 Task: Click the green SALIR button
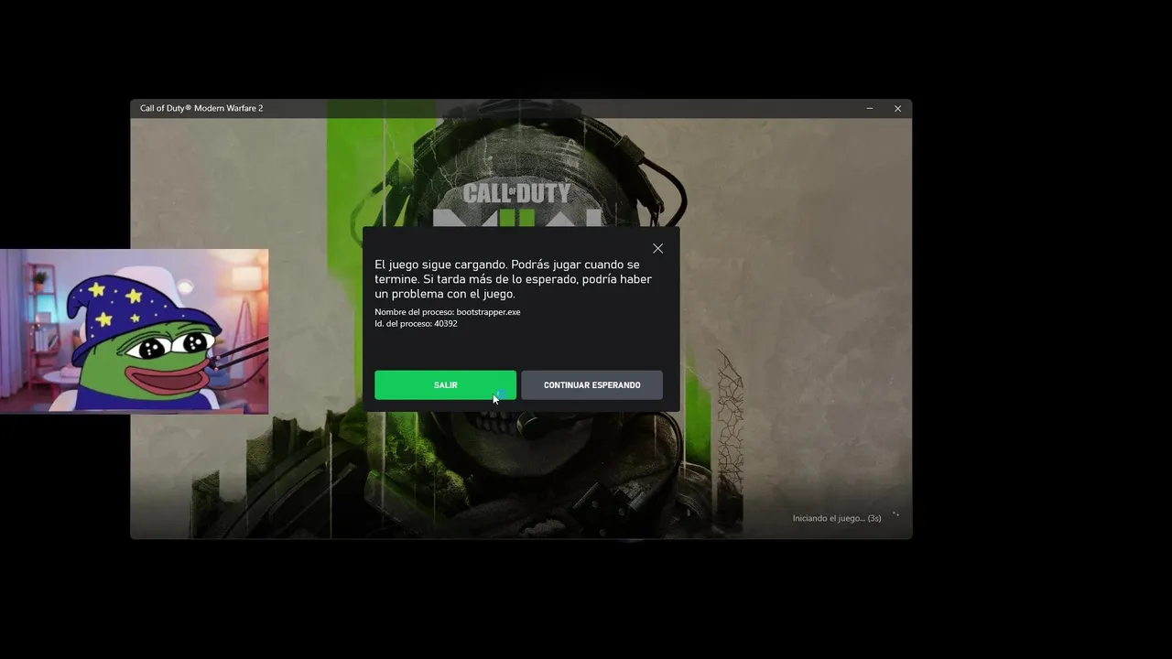pos(445,385)
